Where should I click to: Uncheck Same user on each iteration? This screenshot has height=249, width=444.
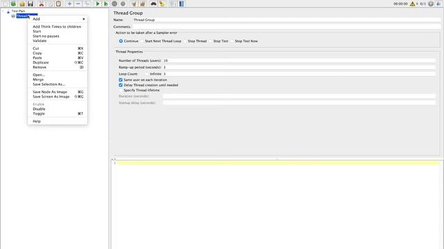pos(121,80)
